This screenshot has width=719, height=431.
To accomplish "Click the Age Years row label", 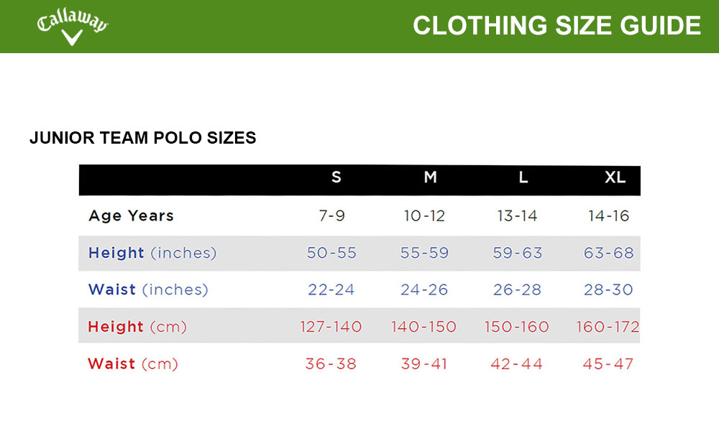I will (131, 215).
